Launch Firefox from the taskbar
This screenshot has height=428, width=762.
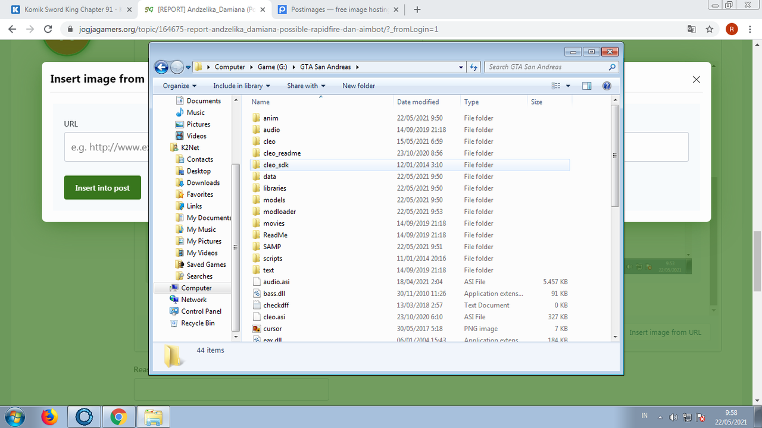tap(49, 417)
